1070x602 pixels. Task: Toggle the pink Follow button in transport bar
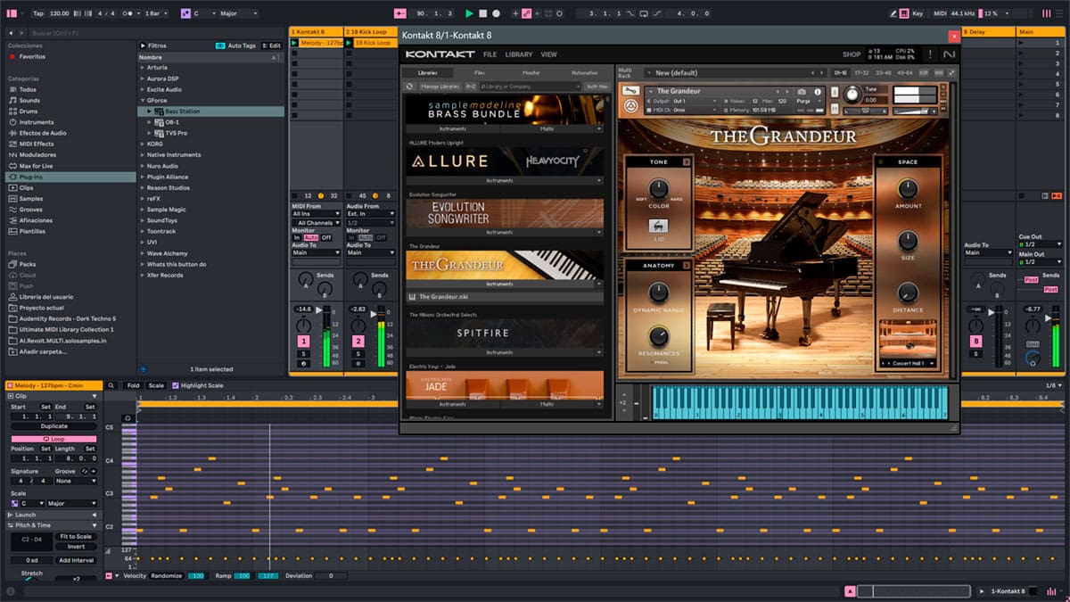[x=399, y=13]
